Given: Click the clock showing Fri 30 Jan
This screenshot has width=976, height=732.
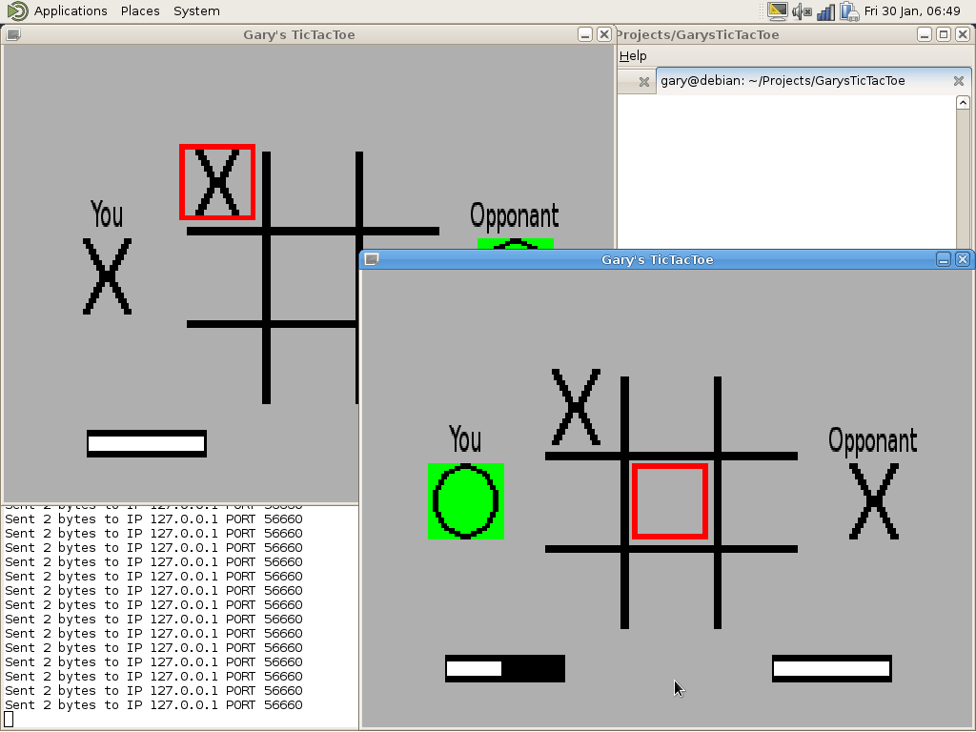Looking at the screenshot, I should 912,11.
